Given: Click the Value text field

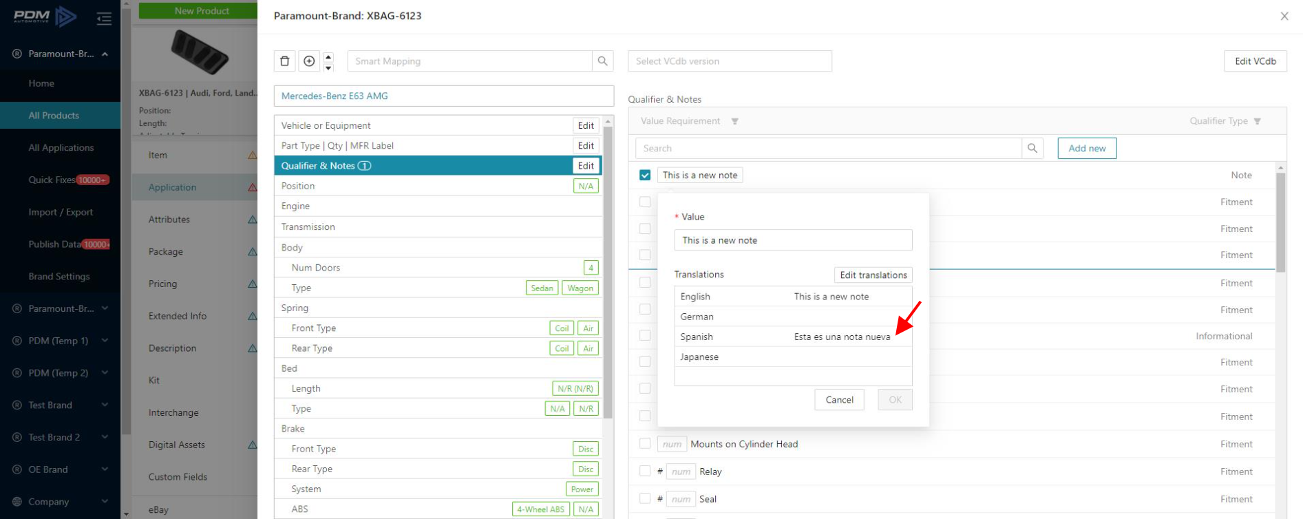Looking at the screenshot, I should pos(793,240).
